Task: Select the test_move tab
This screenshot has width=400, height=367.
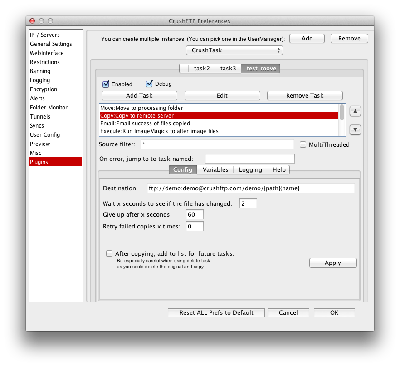Action: tap(261, 69)
